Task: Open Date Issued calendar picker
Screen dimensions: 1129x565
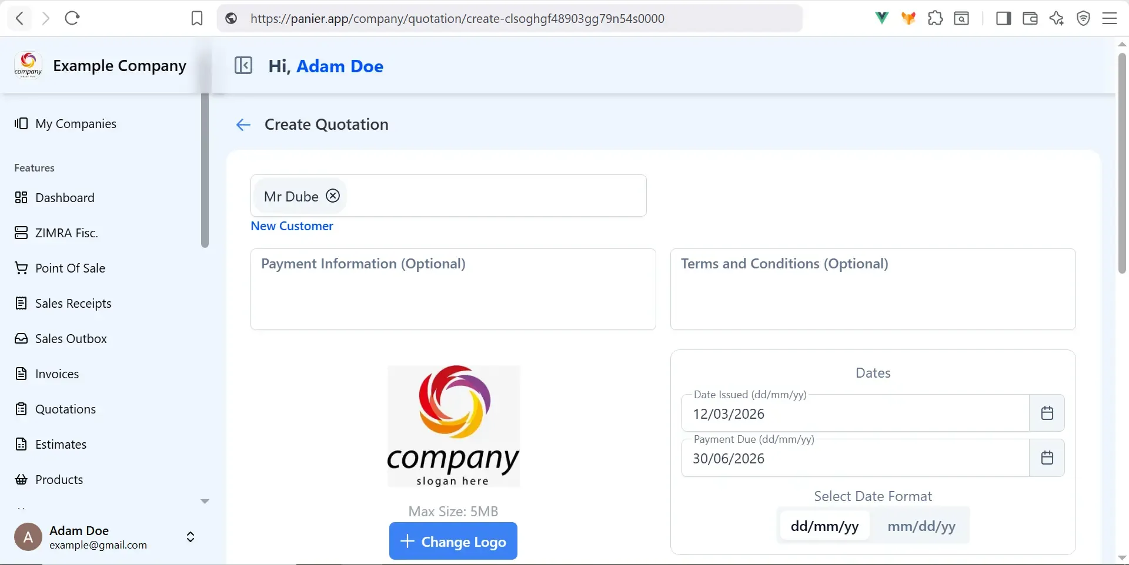Action: (1047, 413)
